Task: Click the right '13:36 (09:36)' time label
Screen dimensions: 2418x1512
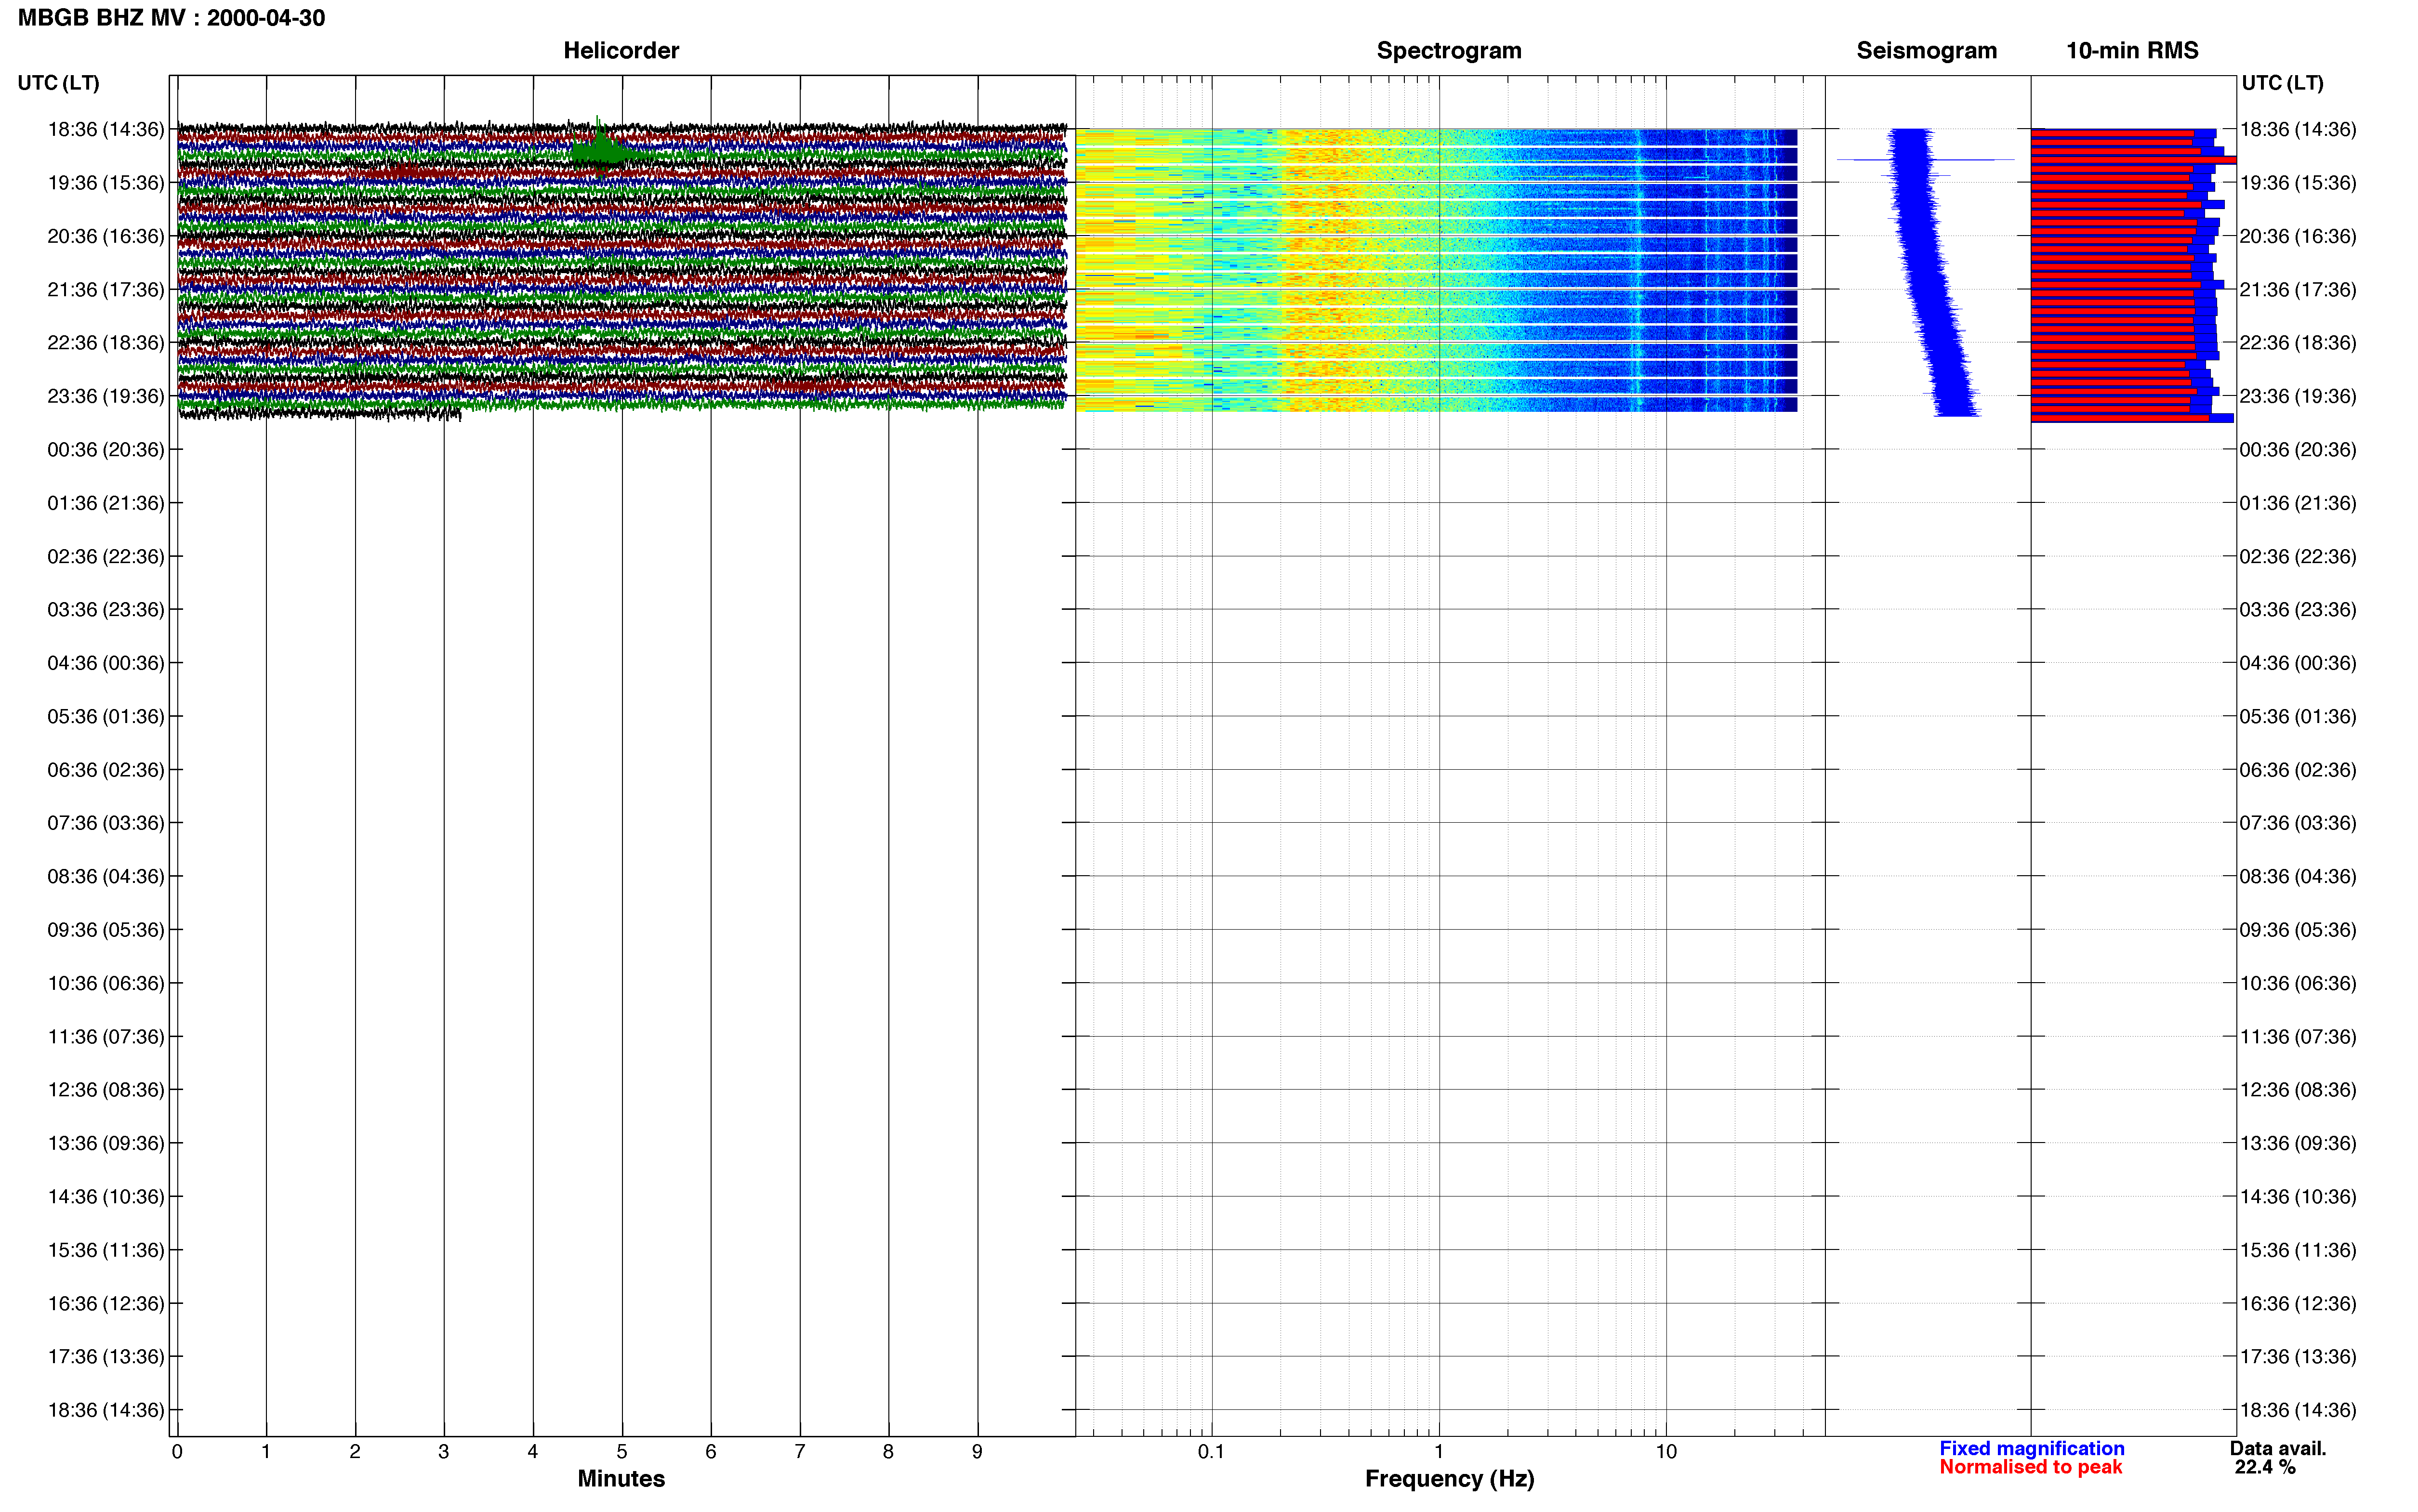Action: click(2298, 1143)
